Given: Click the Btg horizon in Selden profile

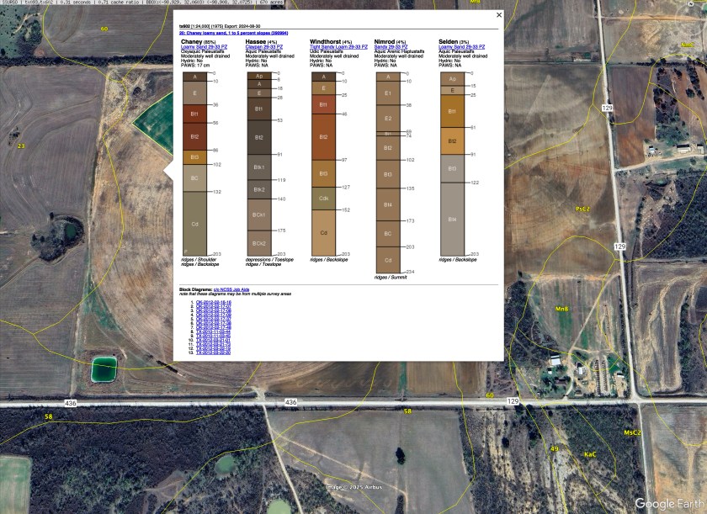Looking at the screenshot, I should click(x=452, y=219).
